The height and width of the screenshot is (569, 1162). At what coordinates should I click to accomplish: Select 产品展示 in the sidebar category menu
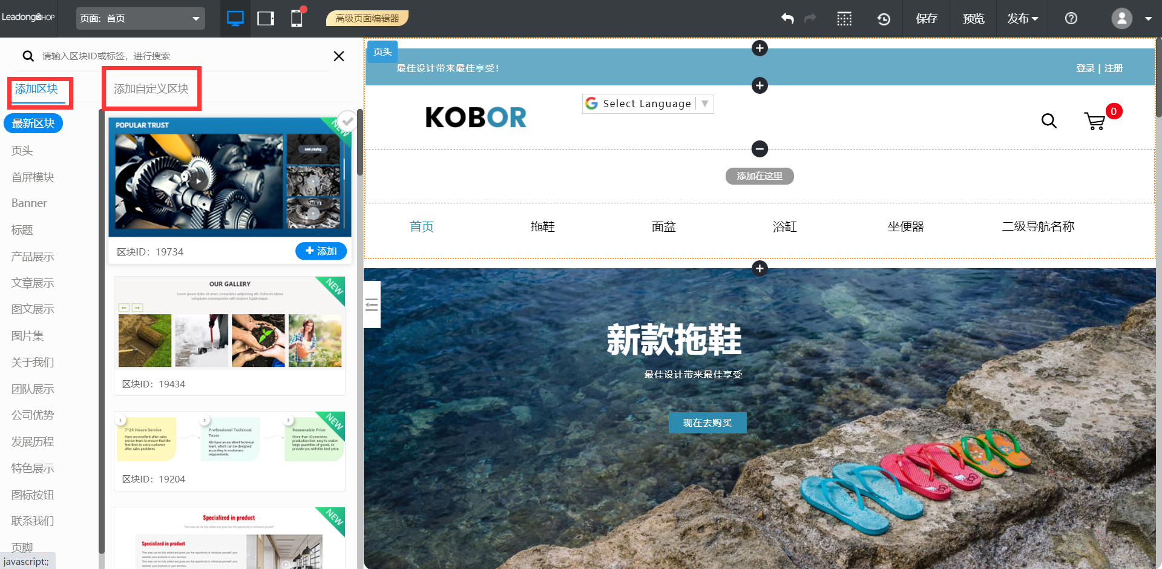[32, 257]
